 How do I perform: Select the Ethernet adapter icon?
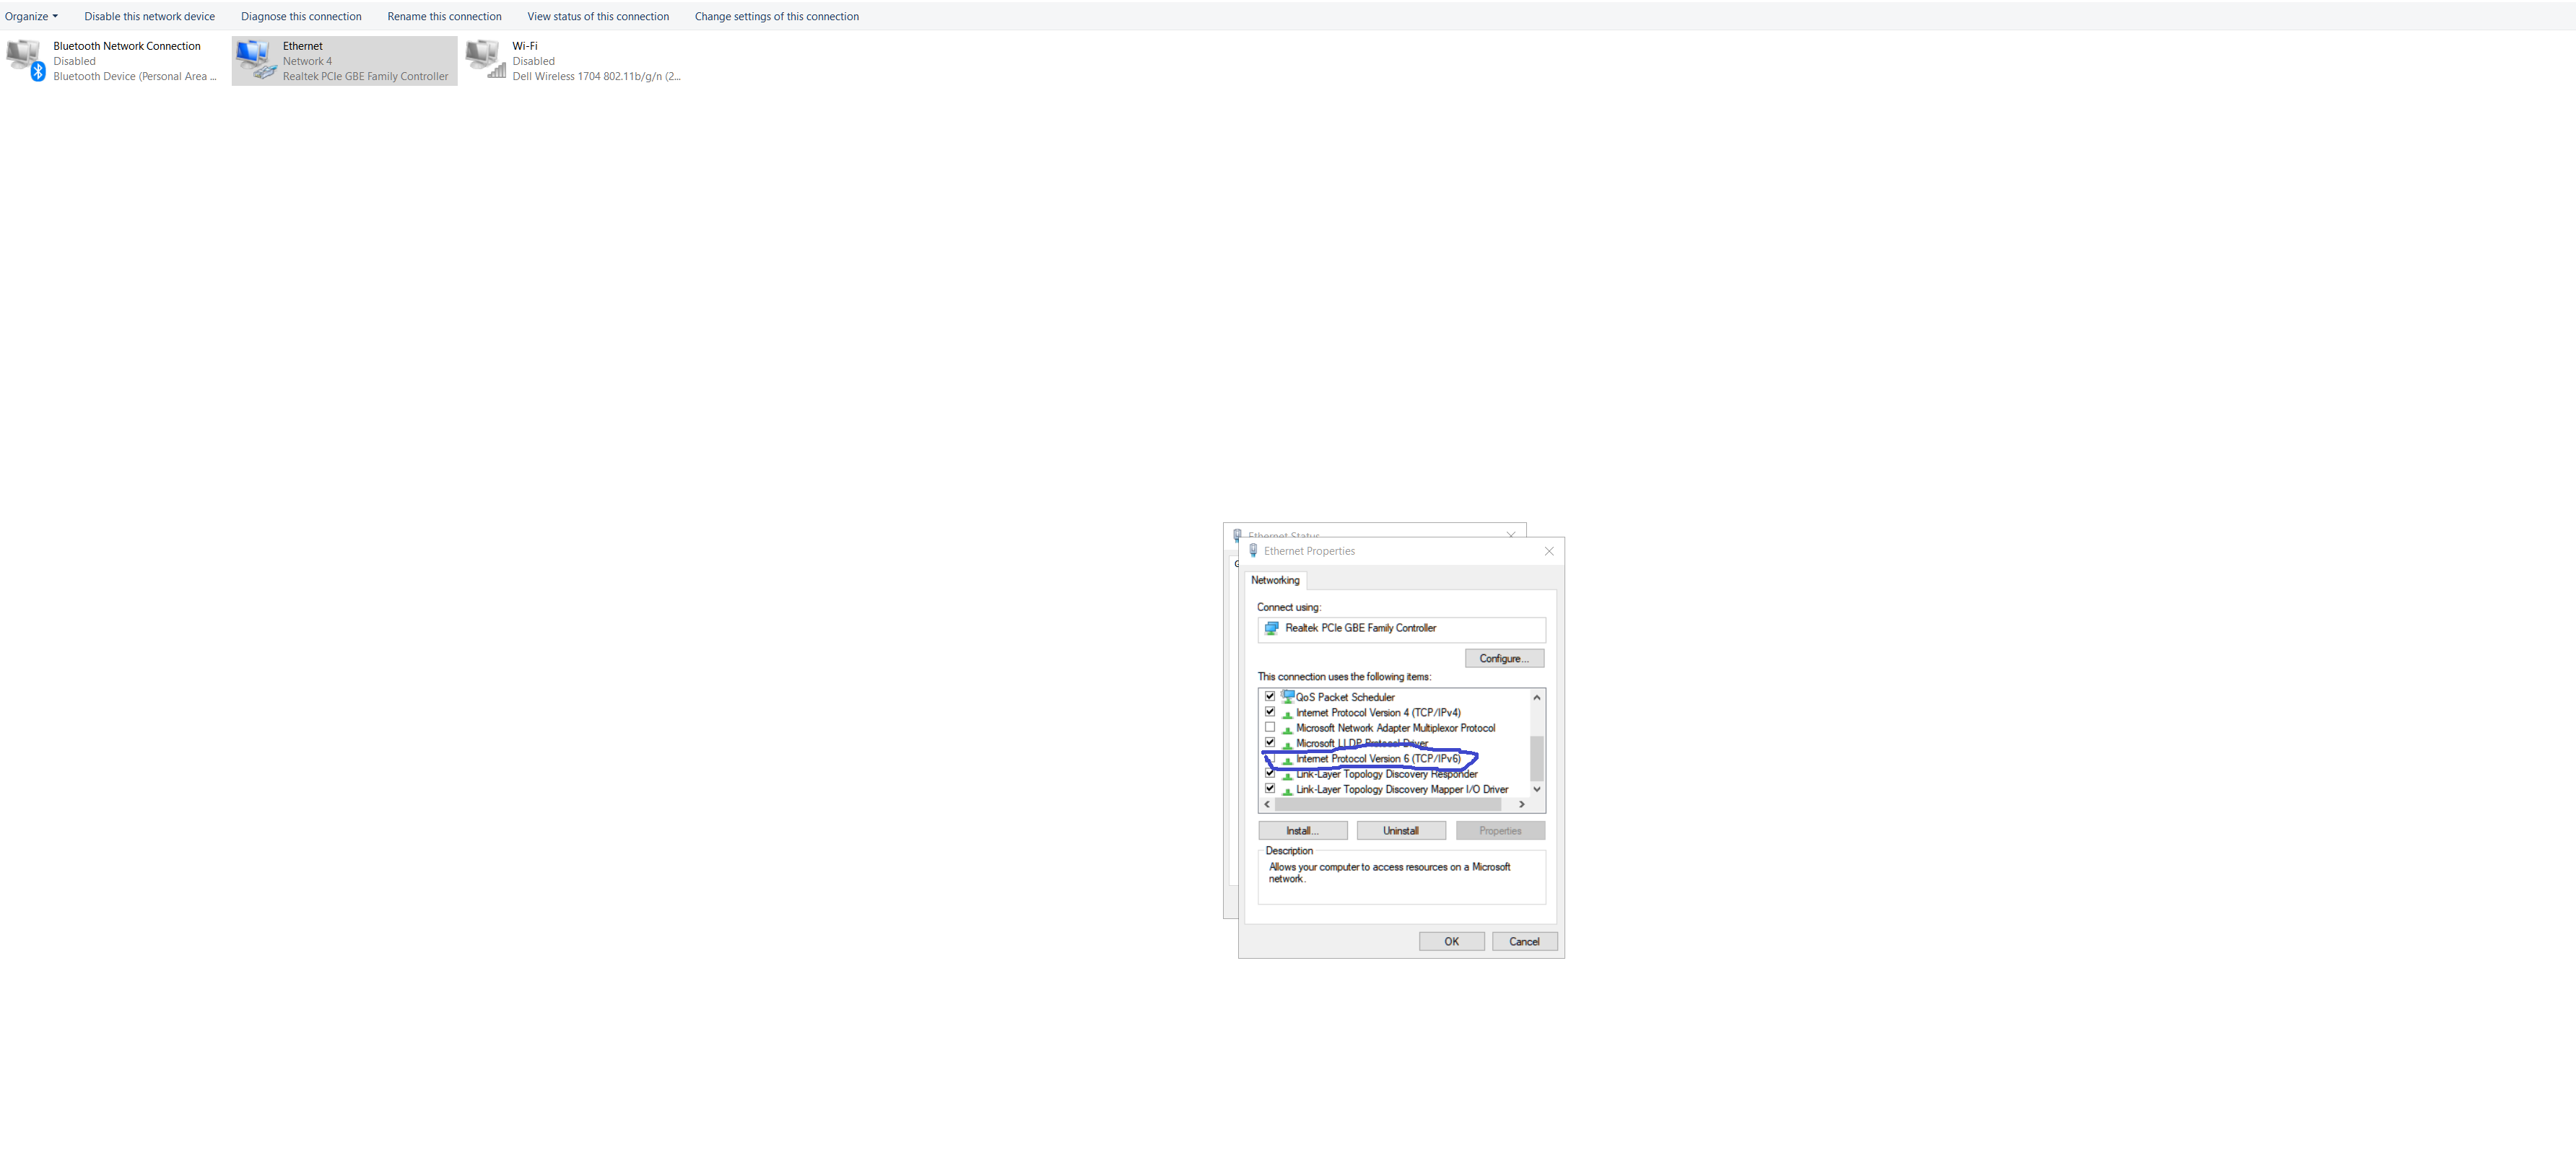click(x=256, y=60)
